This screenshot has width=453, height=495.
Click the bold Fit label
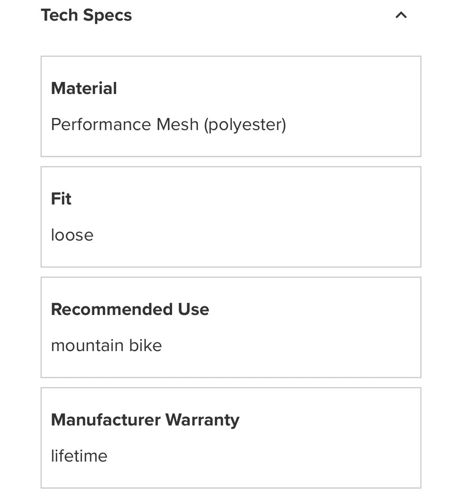pyautogui.click(x=61, y=199)
